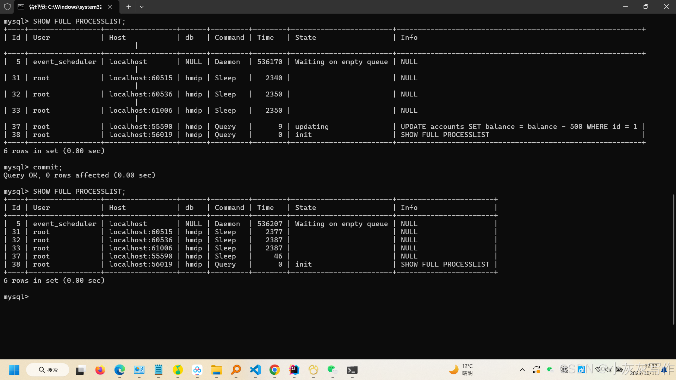
Task: Toggle the volume control in system tray
Action: pyautogui.click(x=608, y=369)
